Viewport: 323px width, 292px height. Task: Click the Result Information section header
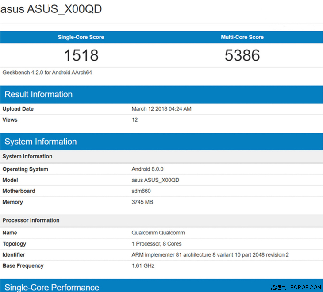tap(161, 95)
